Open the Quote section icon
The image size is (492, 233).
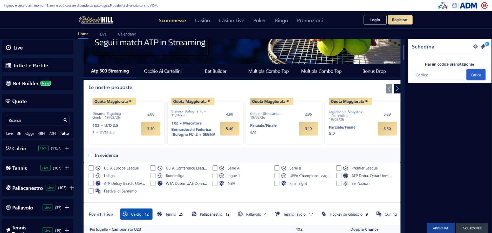click(9, 101)
